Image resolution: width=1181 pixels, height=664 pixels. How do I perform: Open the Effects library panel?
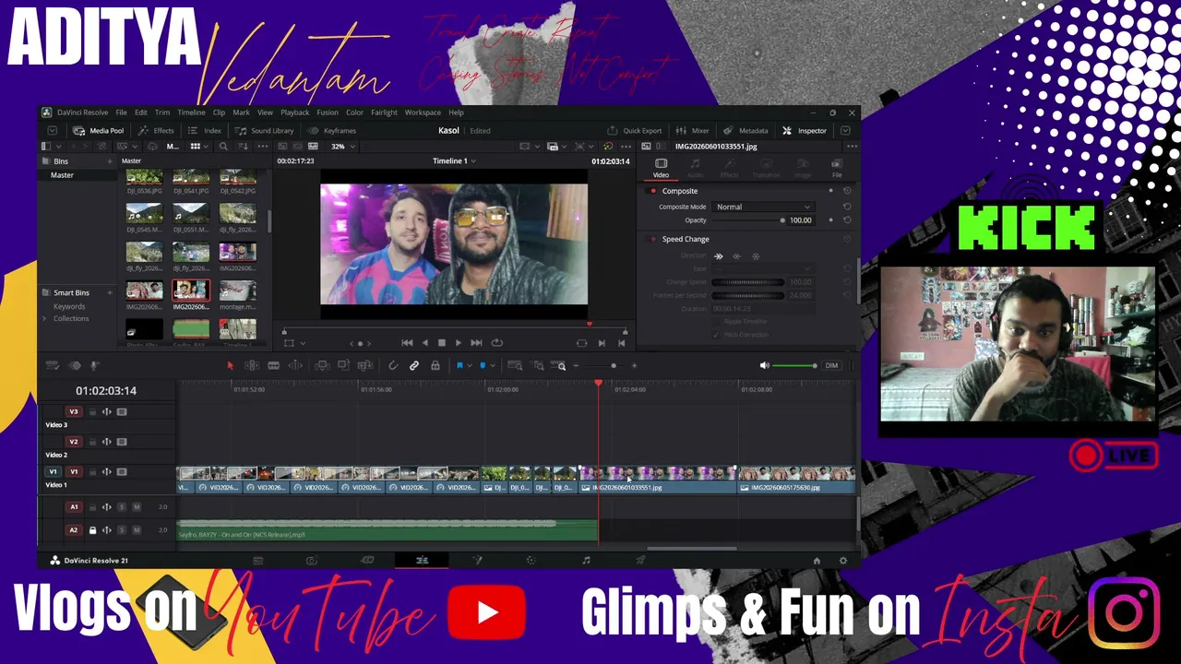click(156, 131)
